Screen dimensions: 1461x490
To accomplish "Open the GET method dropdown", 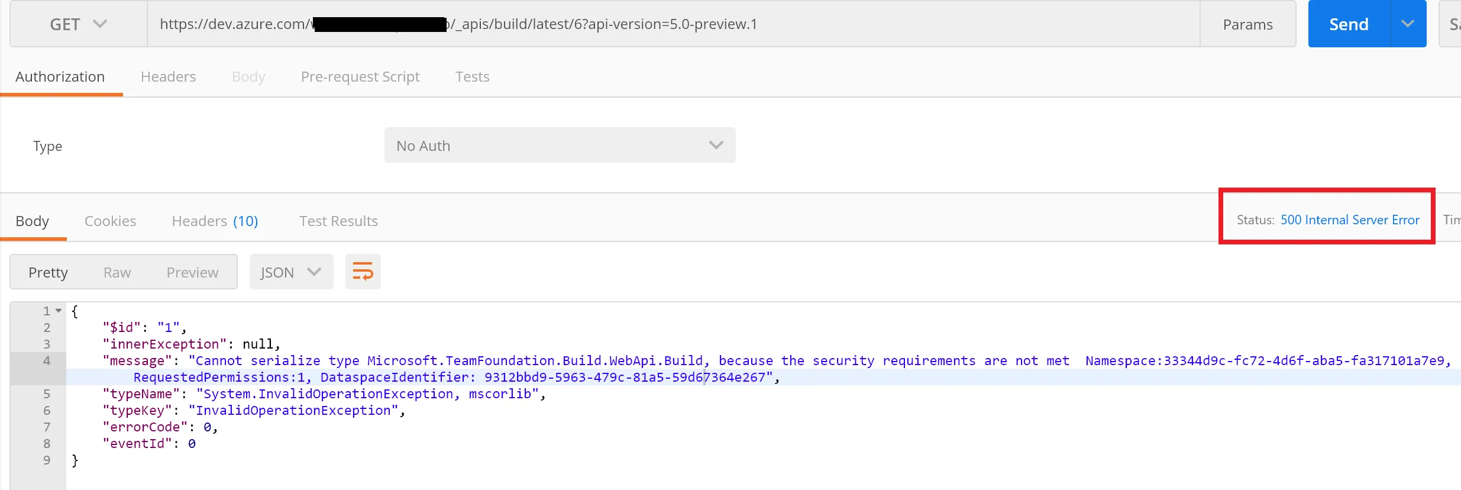I will [78, 24].
